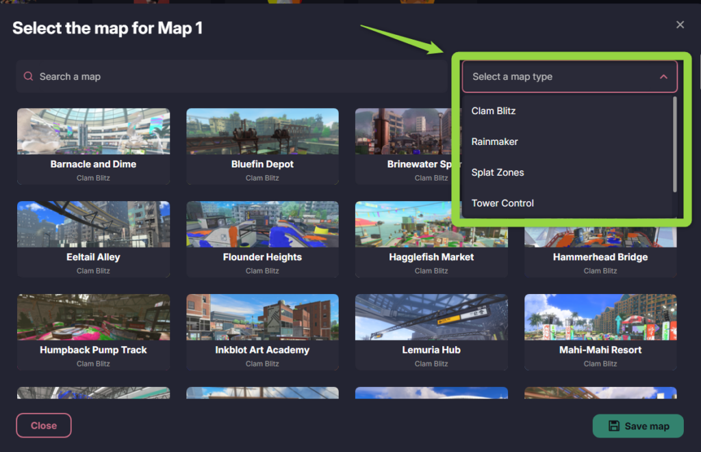Select Tower Control map type
The height and width of the screenshot is (452, 701).
tap(502, 203)
